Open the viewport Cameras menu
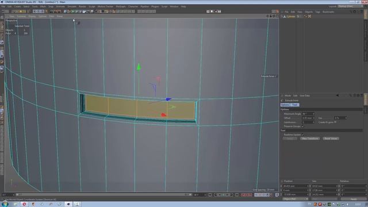The width and height of the screenshot is (368, 207). (21, 16)
